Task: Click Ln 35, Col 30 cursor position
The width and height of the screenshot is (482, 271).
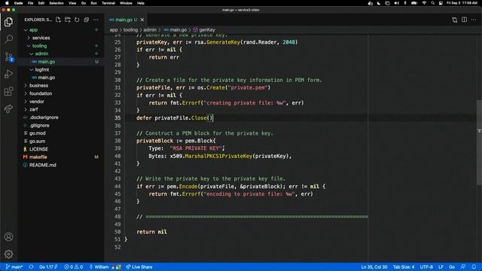Action: 374,267
